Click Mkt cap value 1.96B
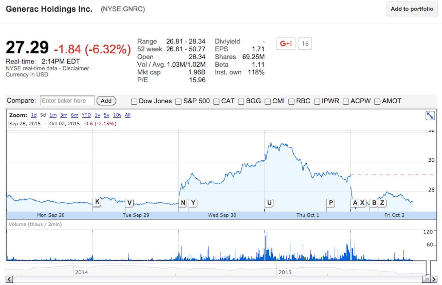 point(197,72)
